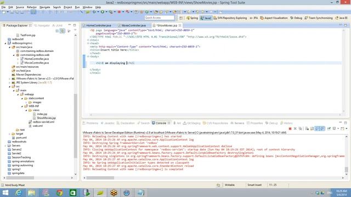This screenshot has width=351, height=197.
Task: Open Aspect Visualization perspective
Action: [x=274, y=18]
